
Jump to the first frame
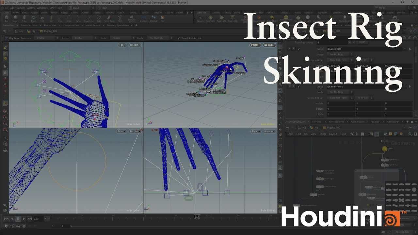[x=6, y=219]
